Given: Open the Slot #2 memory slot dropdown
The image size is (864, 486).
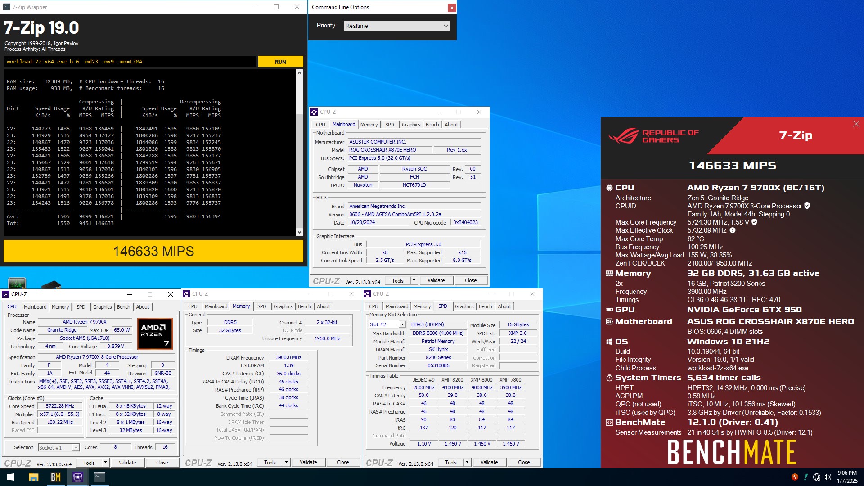Looking at the screenshot, I should click(387, 324).
